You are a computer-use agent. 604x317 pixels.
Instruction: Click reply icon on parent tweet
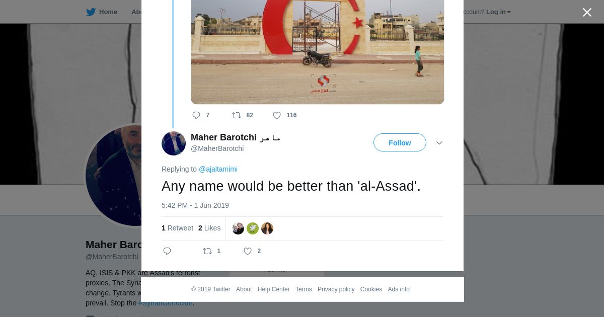pyautogui.click(x=196, y=115)
